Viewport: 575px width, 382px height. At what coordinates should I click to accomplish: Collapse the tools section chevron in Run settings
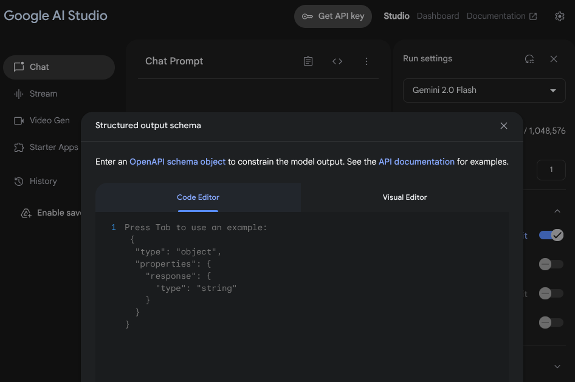coord(557,211)
